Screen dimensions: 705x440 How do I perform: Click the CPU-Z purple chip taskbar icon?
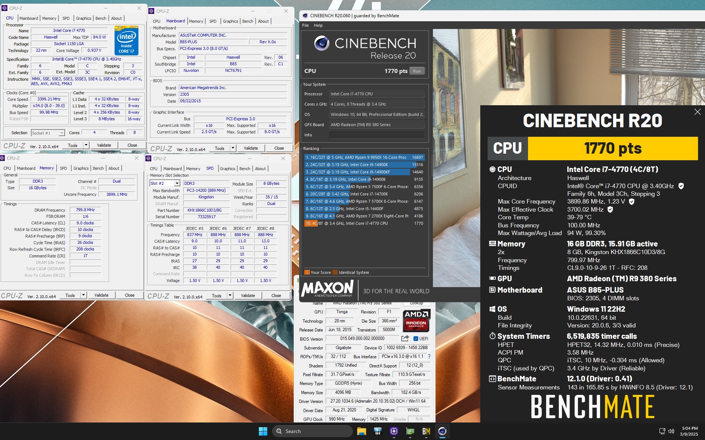(x=394, y=431)
